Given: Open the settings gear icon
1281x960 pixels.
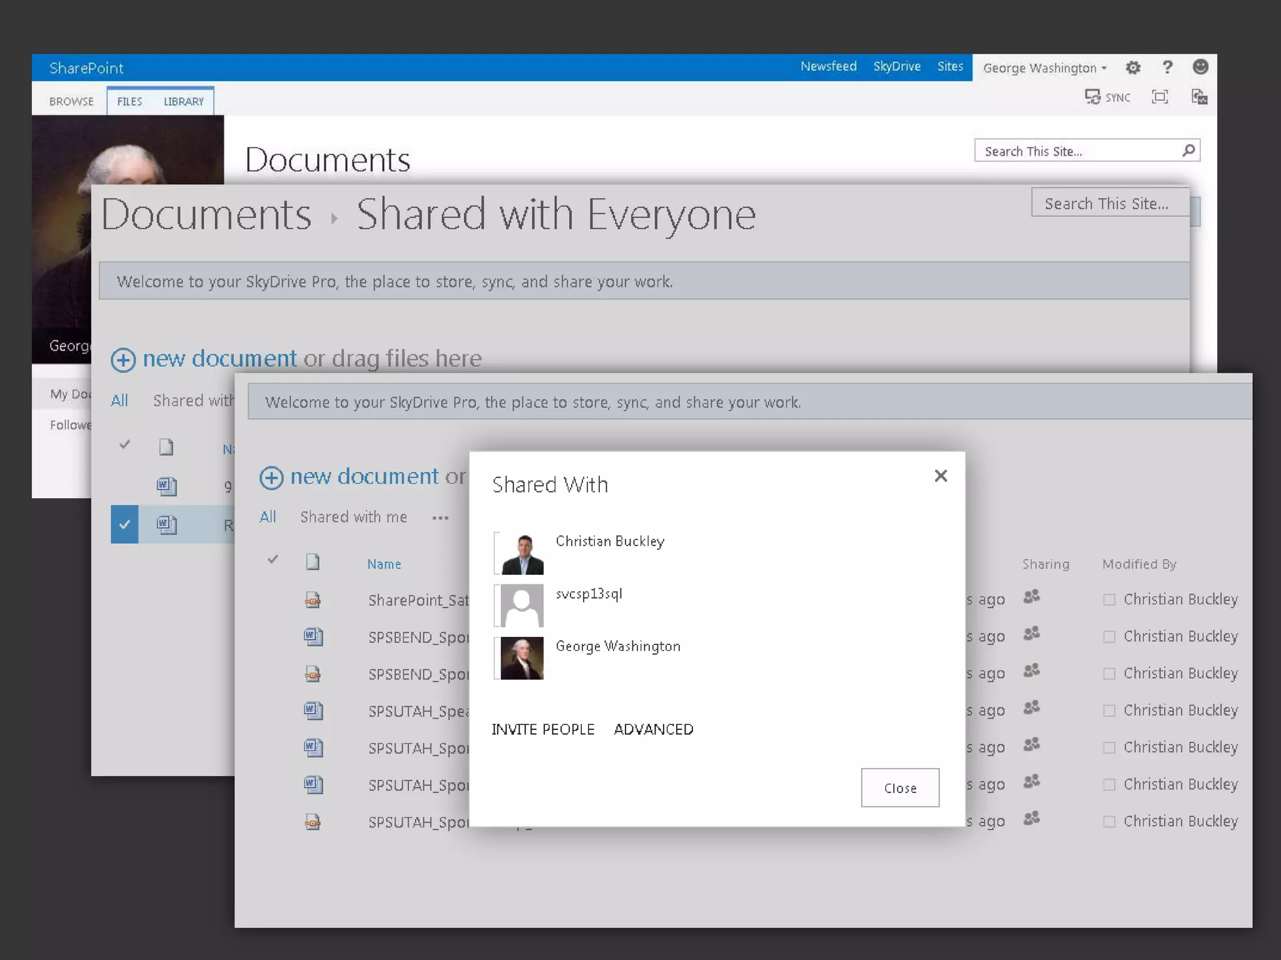Looking at the screenshot, I should coord(1133,67).
